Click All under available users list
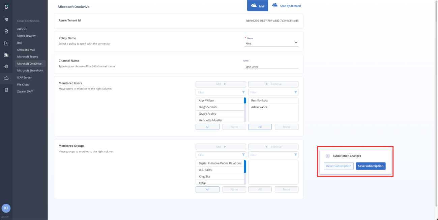The height and width of the screenshot is (220, 438). pos(207,127)
